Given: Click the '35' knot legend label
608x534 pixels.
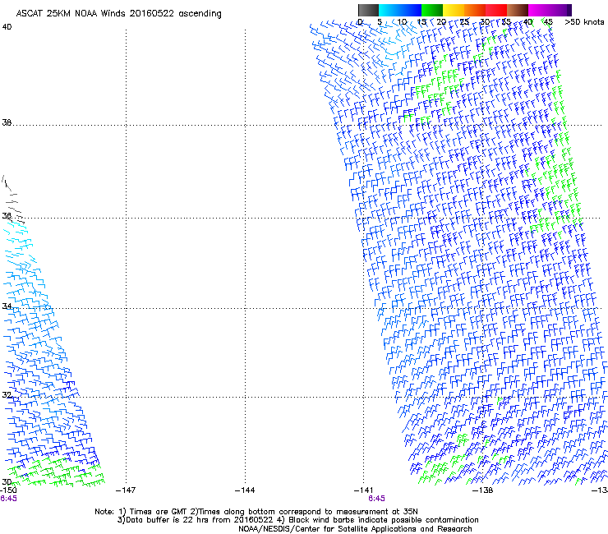Looking at the screenshot, I should click(506, 22).
